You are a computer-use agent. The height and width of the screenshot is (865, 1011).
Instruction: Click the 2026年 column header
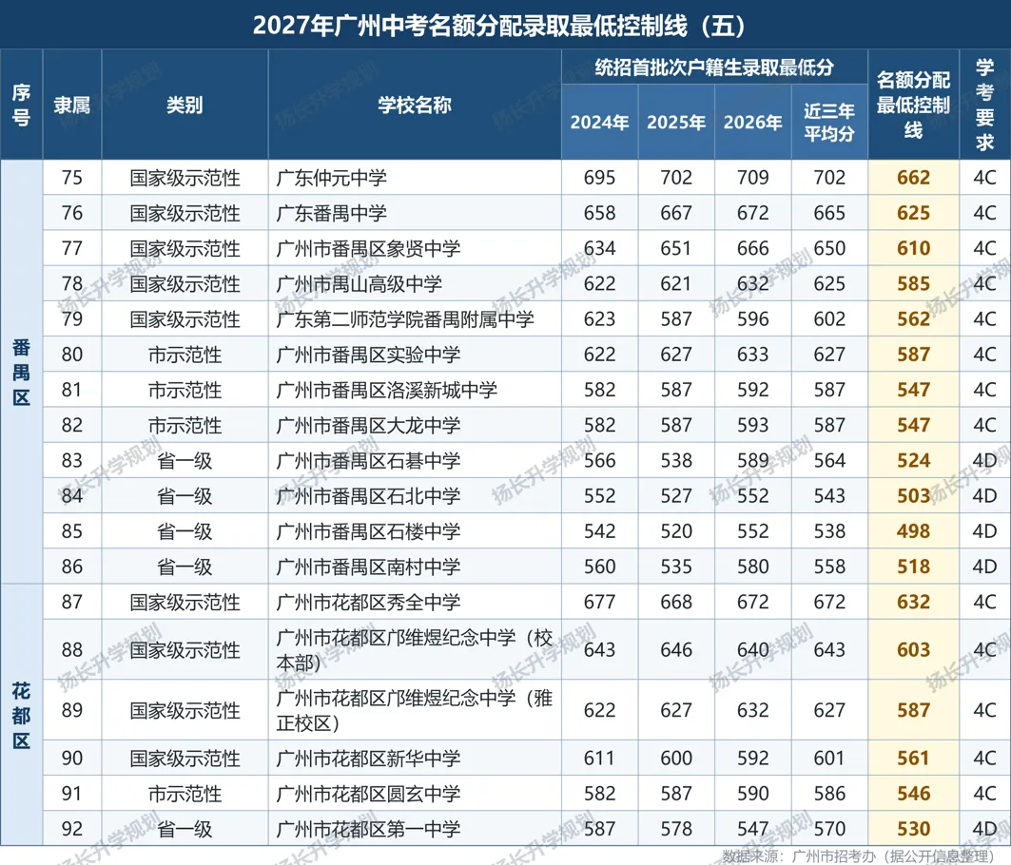[752, 123]
